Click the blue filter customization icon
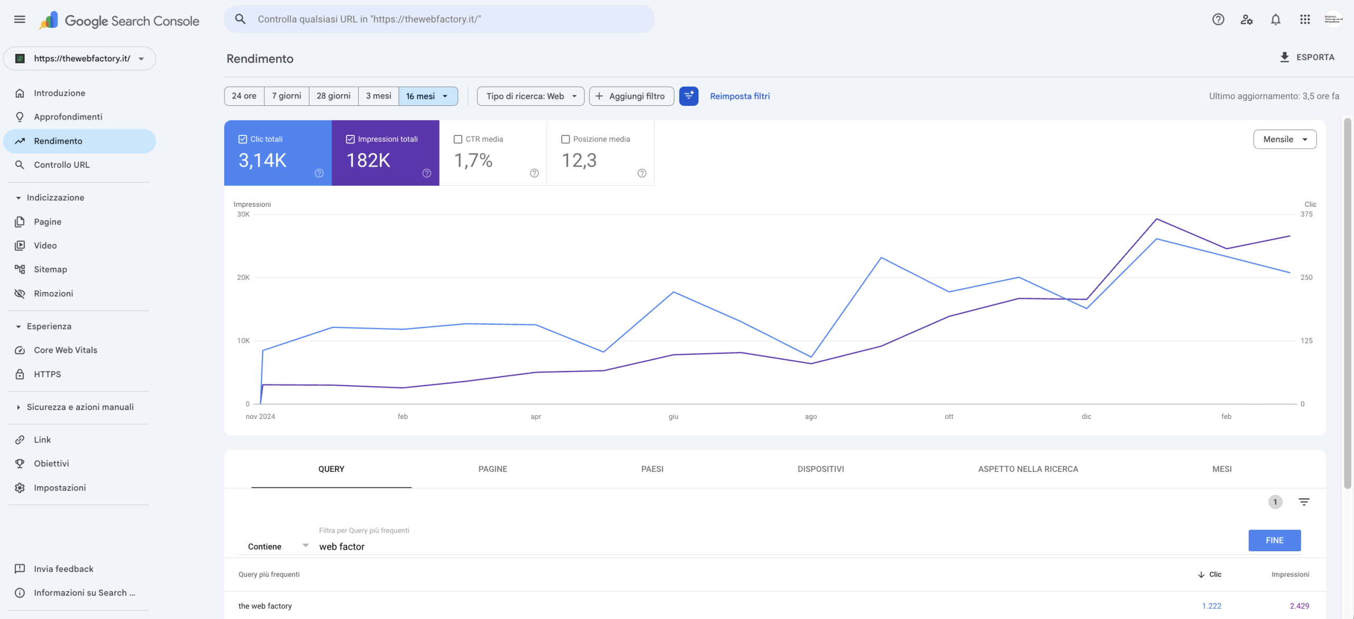Image resolution: width=1354 pixels, height=619 pixels. [689, 96]
